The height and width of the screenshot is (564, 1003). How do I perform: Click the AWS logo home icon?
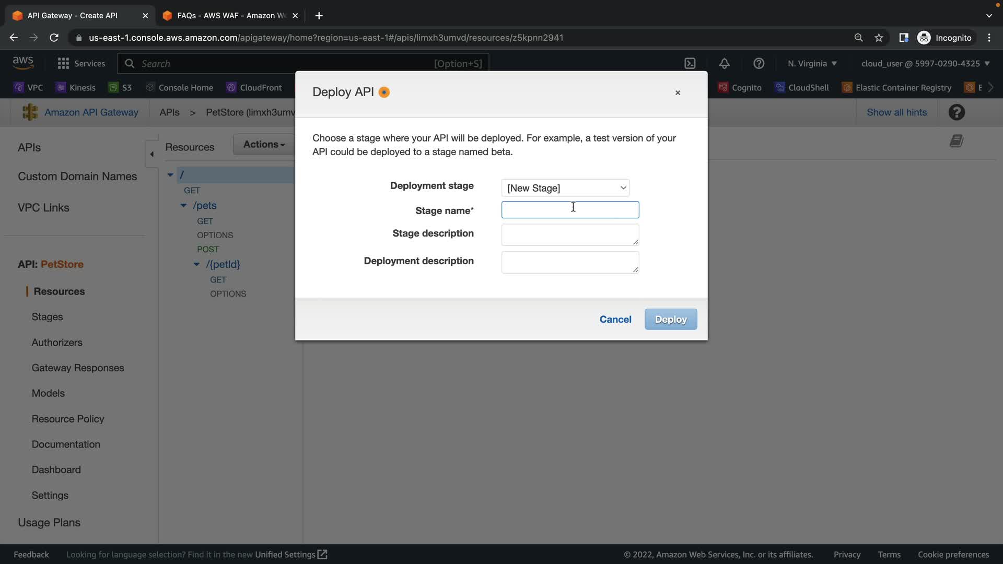[23, 63]
